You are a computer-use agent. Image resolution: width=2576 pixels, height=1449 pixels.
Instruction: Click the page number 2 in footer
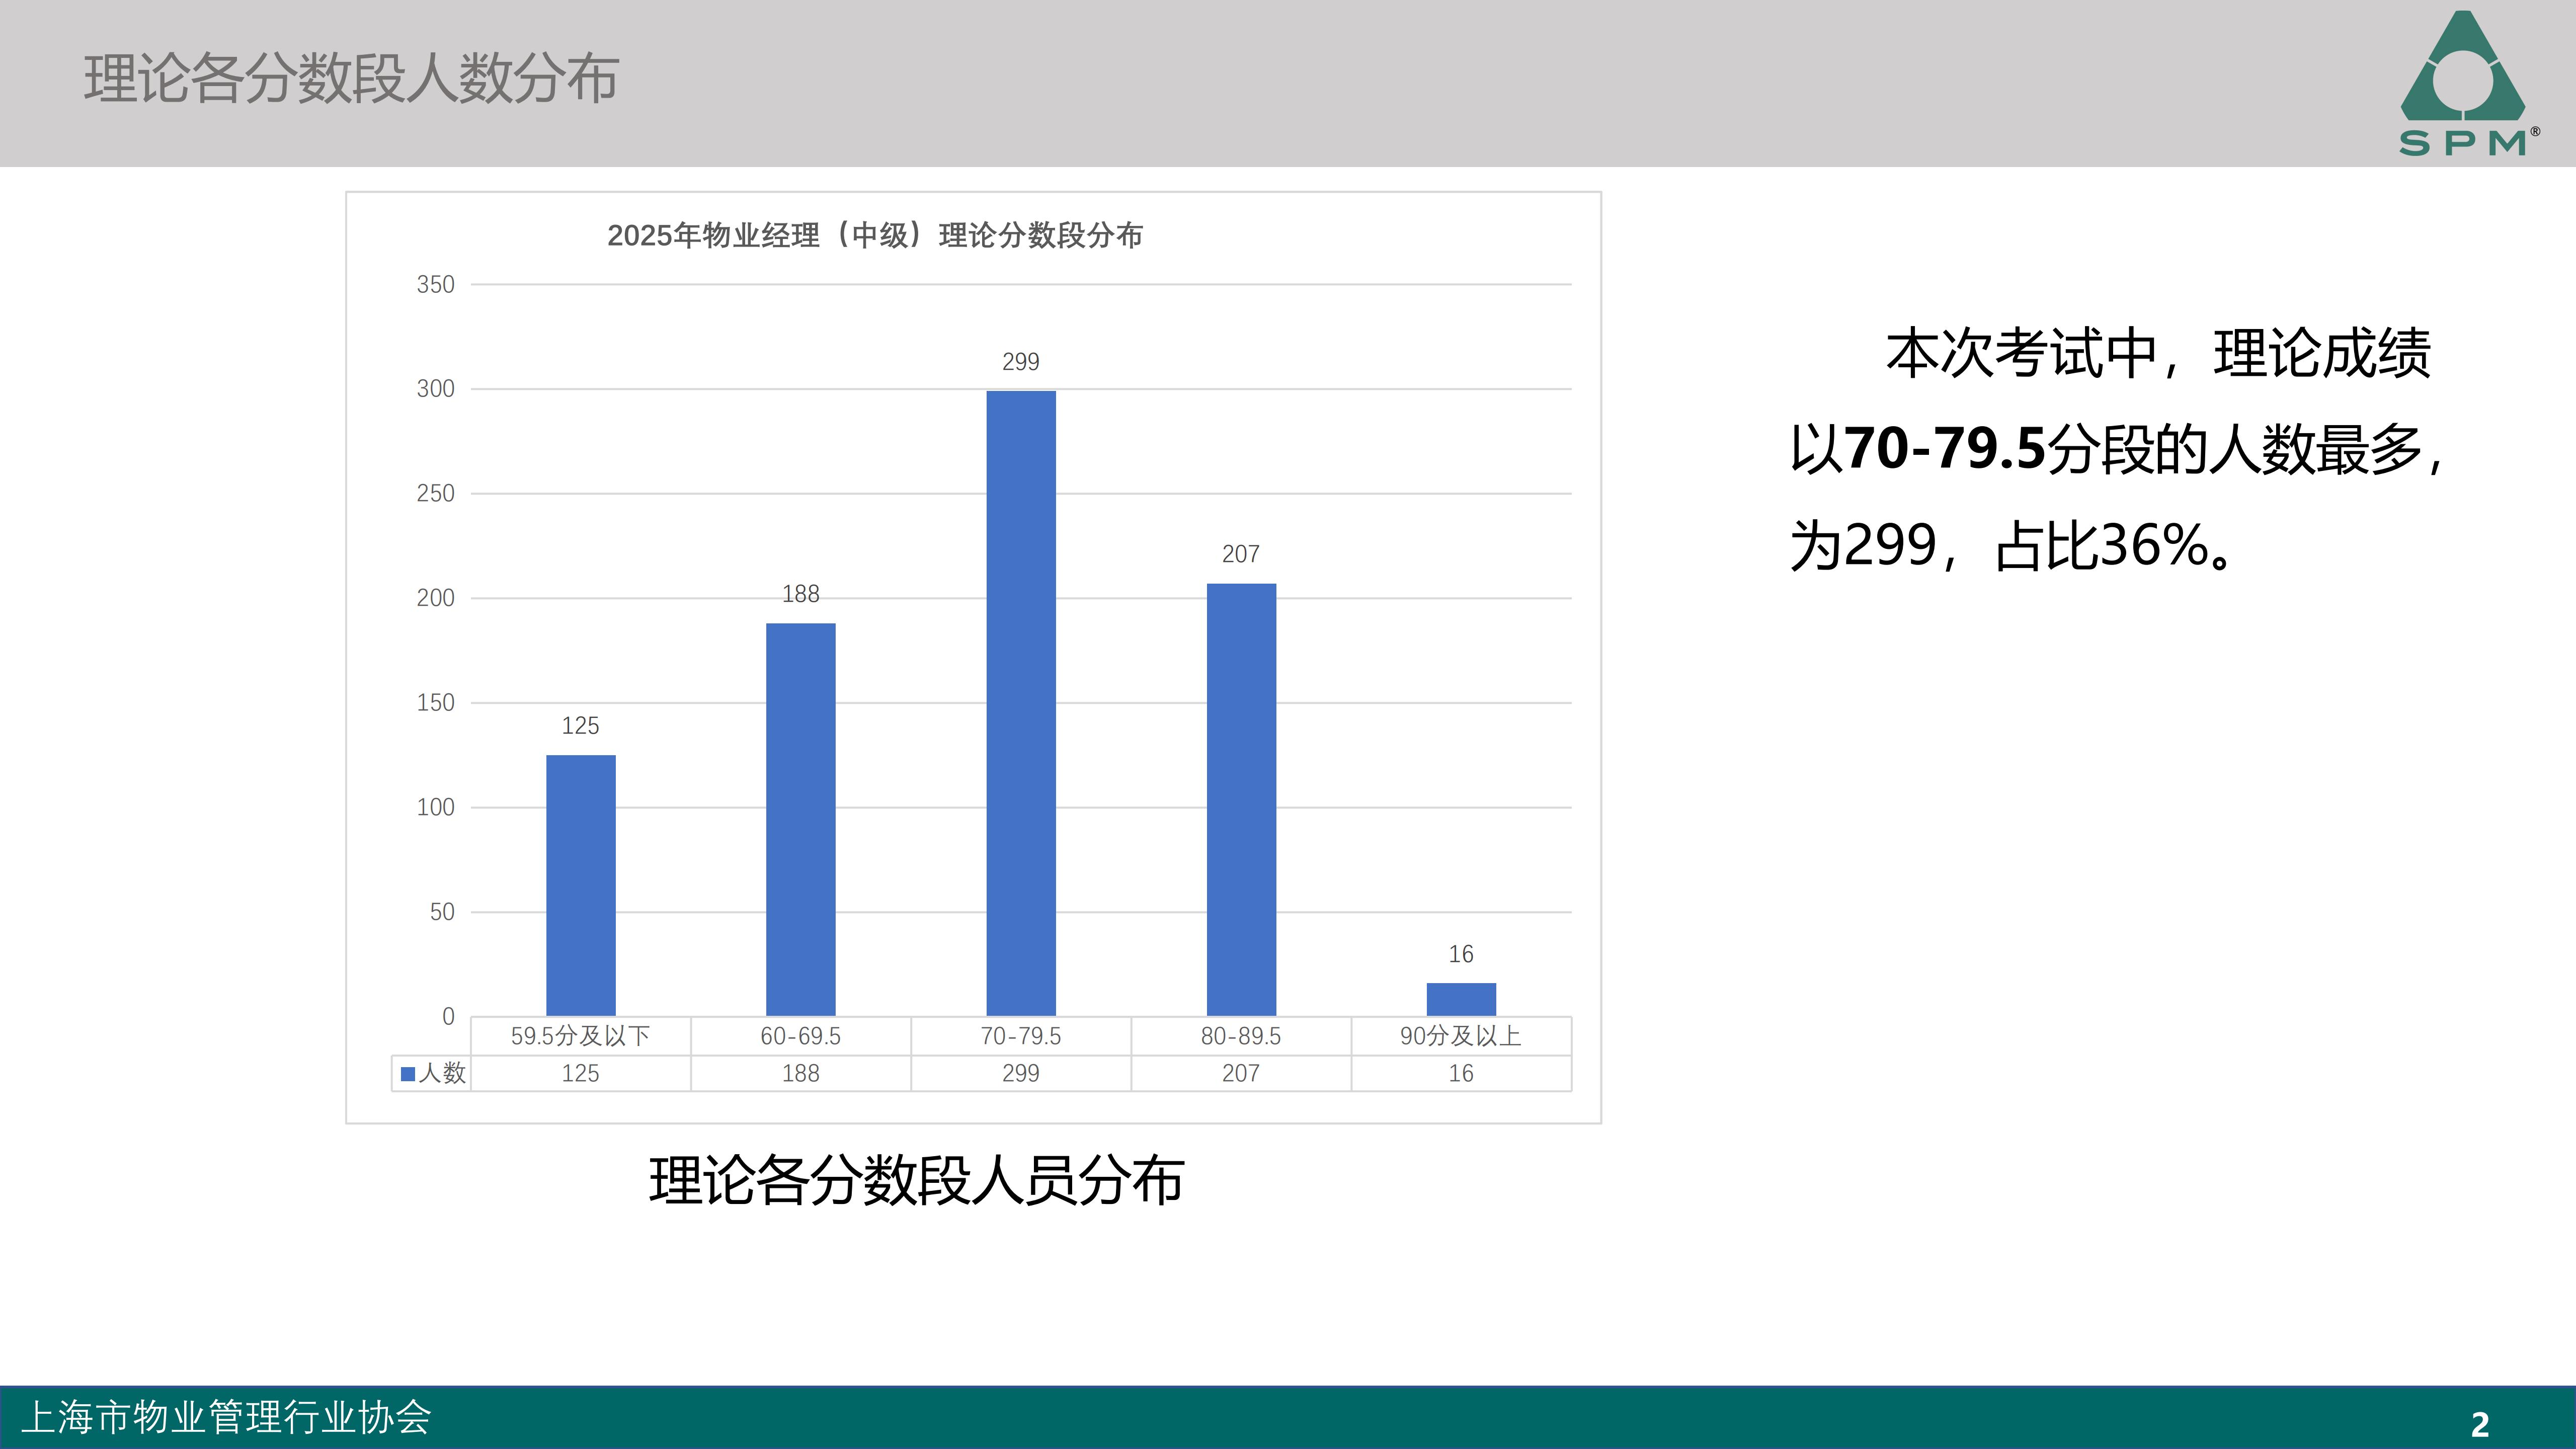pyautogui.click(x=2479, y=1424)
